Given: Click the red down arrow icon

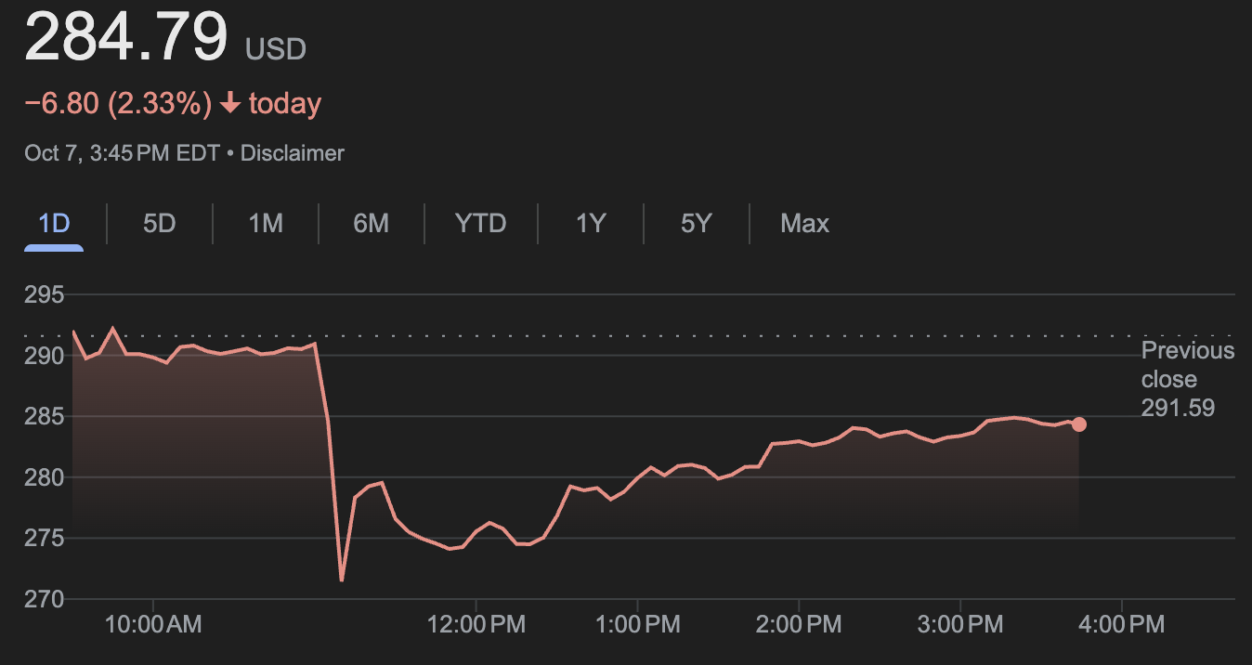Looking at the screenshot, I should (230, 104).
